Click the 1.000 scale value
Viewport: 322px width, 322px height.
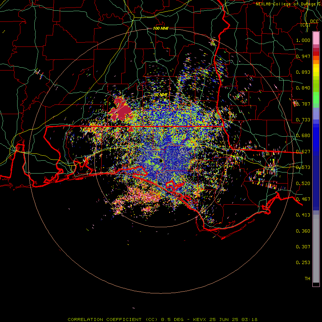303,40
